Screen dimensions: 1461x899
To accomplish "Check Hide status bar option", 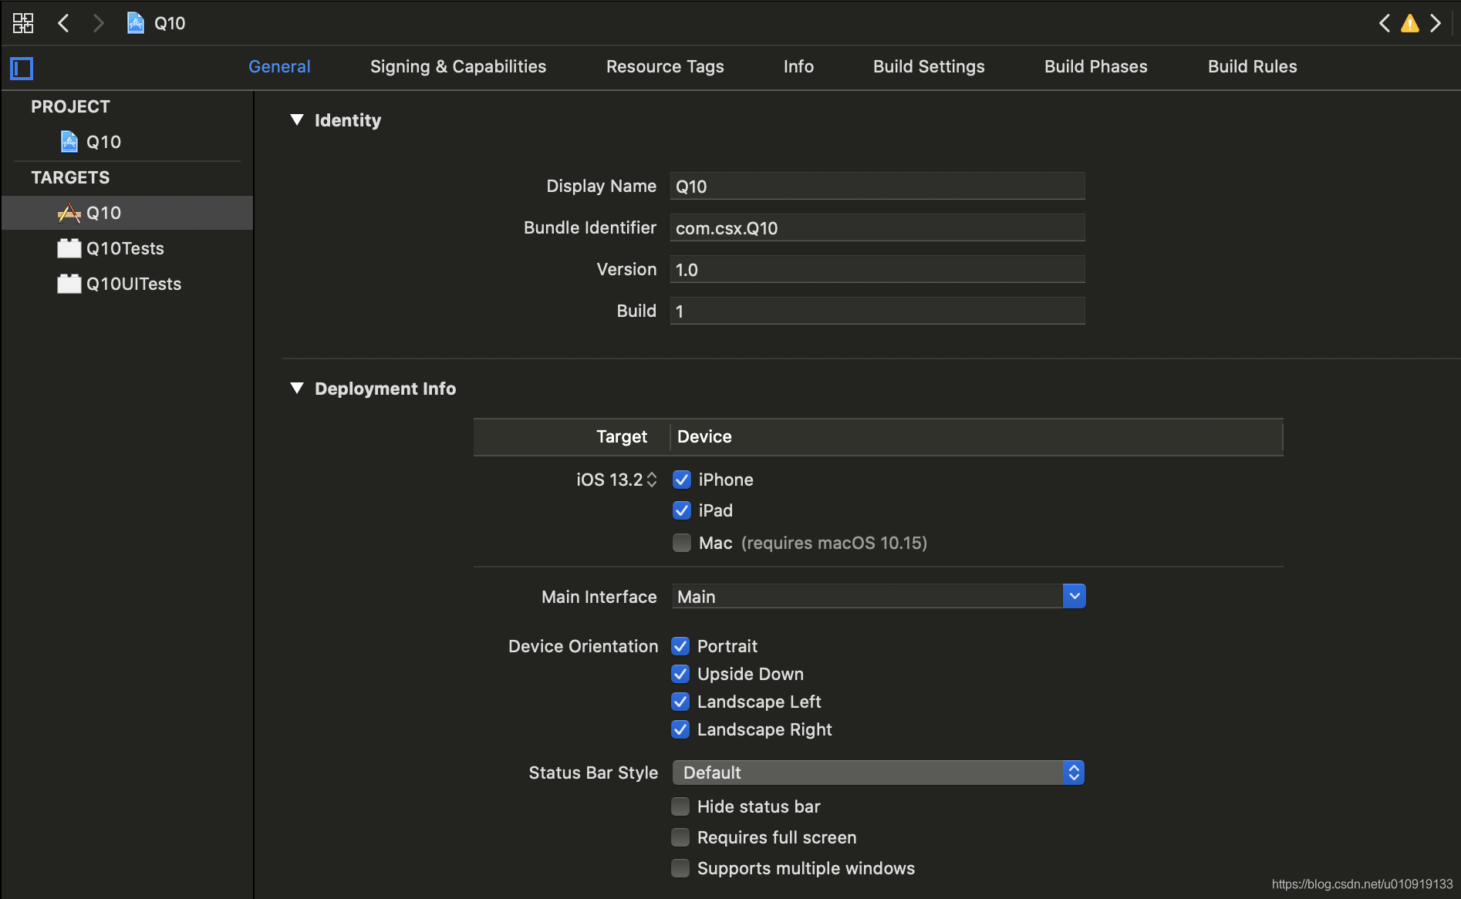I will click(x=680, y=806).
